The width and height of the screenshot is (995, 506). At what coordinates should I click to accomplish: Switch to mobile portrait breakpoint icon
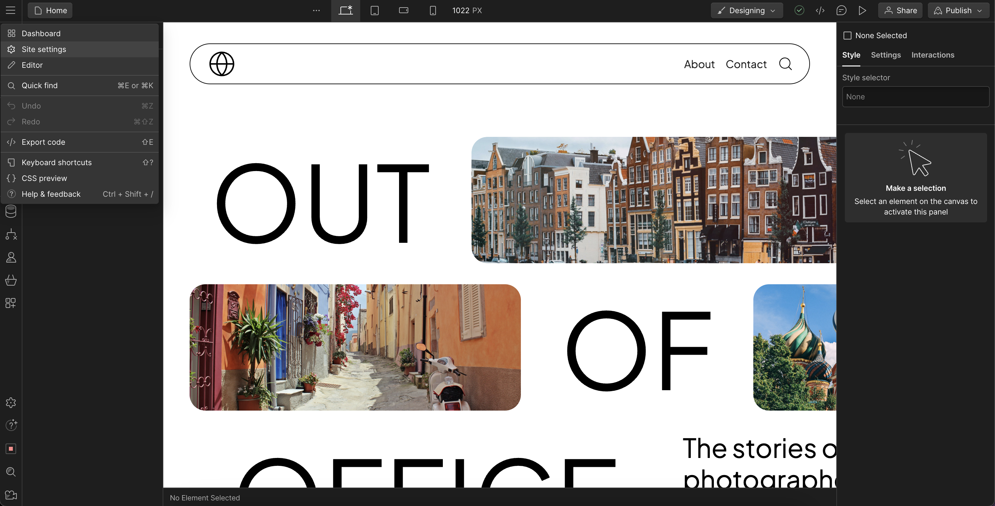point(433,11)
